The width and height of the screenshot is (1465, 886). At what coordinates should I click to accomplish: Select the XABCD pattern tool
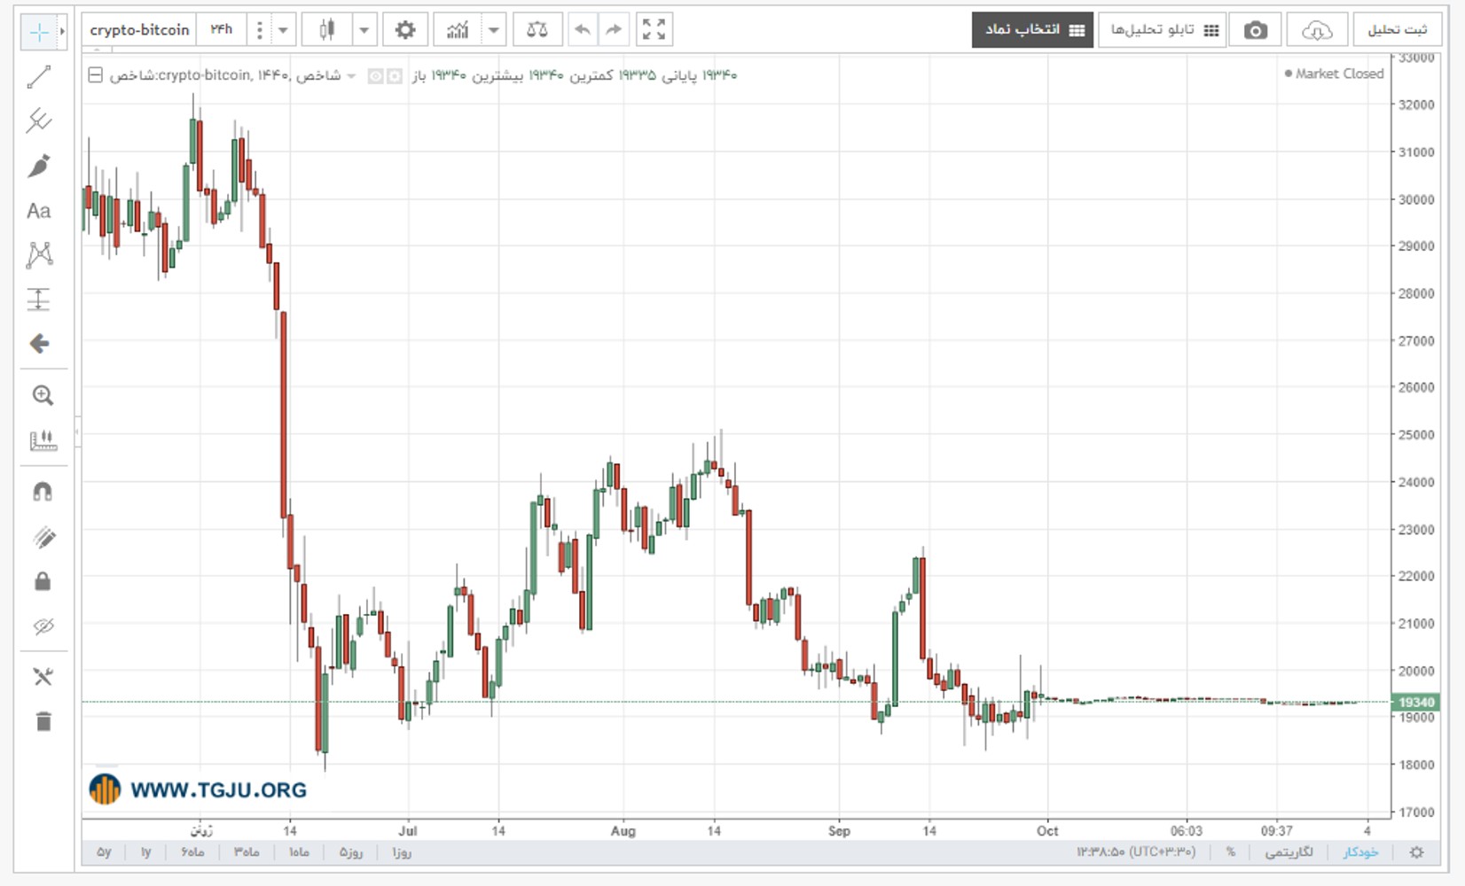click(x=39, y=255)
